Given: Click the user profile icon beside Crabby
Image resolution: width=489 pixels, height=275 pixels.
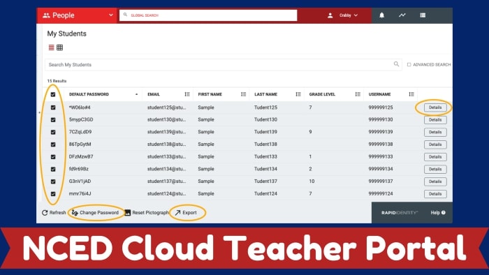Looking at the screenshot, I should click(330, 15).
